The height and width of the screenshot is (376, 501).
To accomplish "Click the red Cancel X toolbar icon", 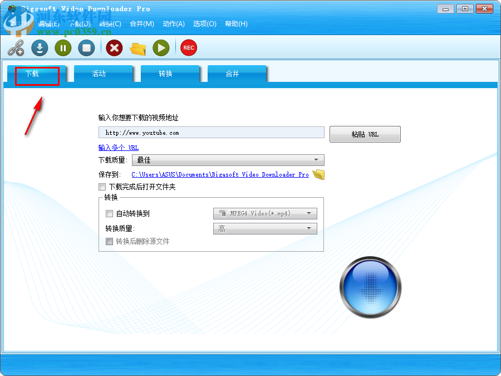I will pos(114,48).
